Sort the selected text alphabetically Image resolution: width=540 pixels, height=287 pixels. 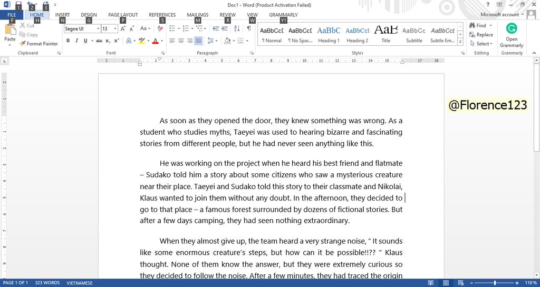click(x=237, y=29)
